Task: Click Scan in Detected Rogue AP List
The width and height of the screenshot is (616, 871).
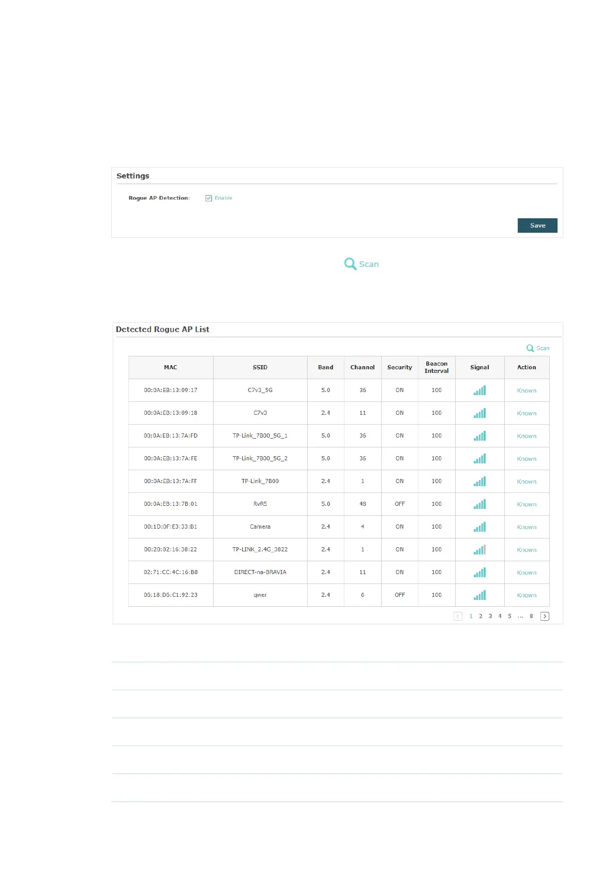Action: 538,348
